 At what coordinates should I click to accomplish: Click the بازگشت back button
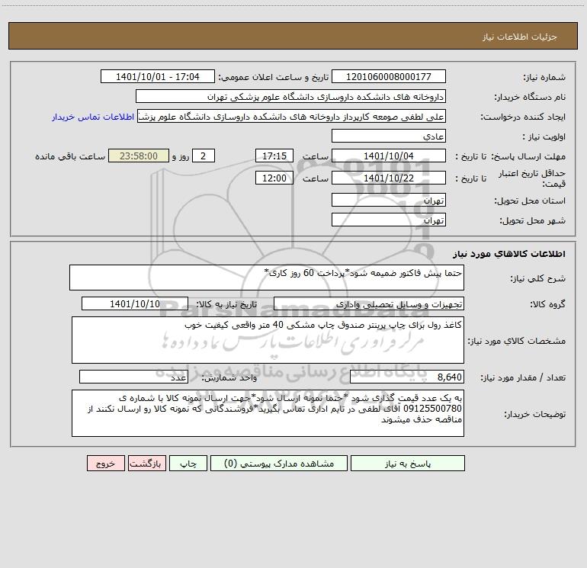tap(146, 464)
